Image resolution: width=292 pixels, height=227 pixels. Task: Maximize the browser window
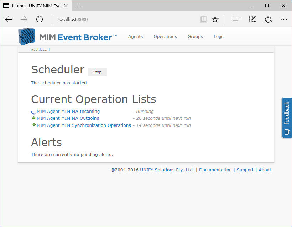pos(267,6)
